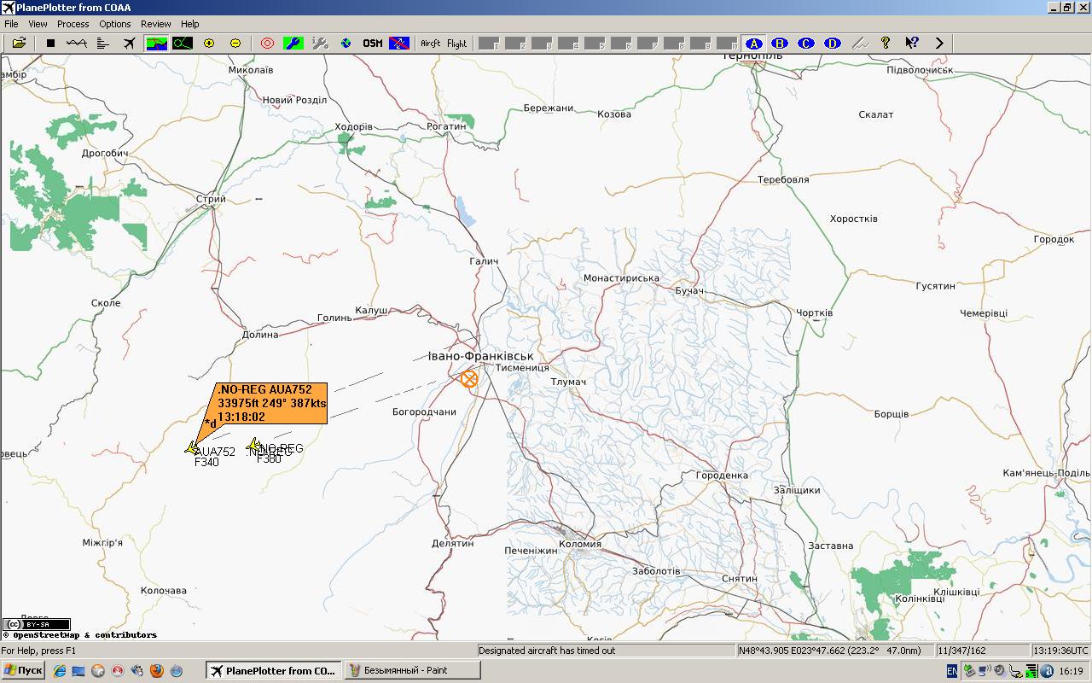Show the message list view icon
Viewport: 1092px width, 683px height.
tap(103, 43)
